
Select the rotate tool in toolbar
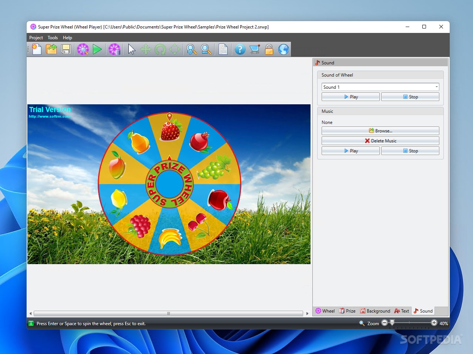160,49
